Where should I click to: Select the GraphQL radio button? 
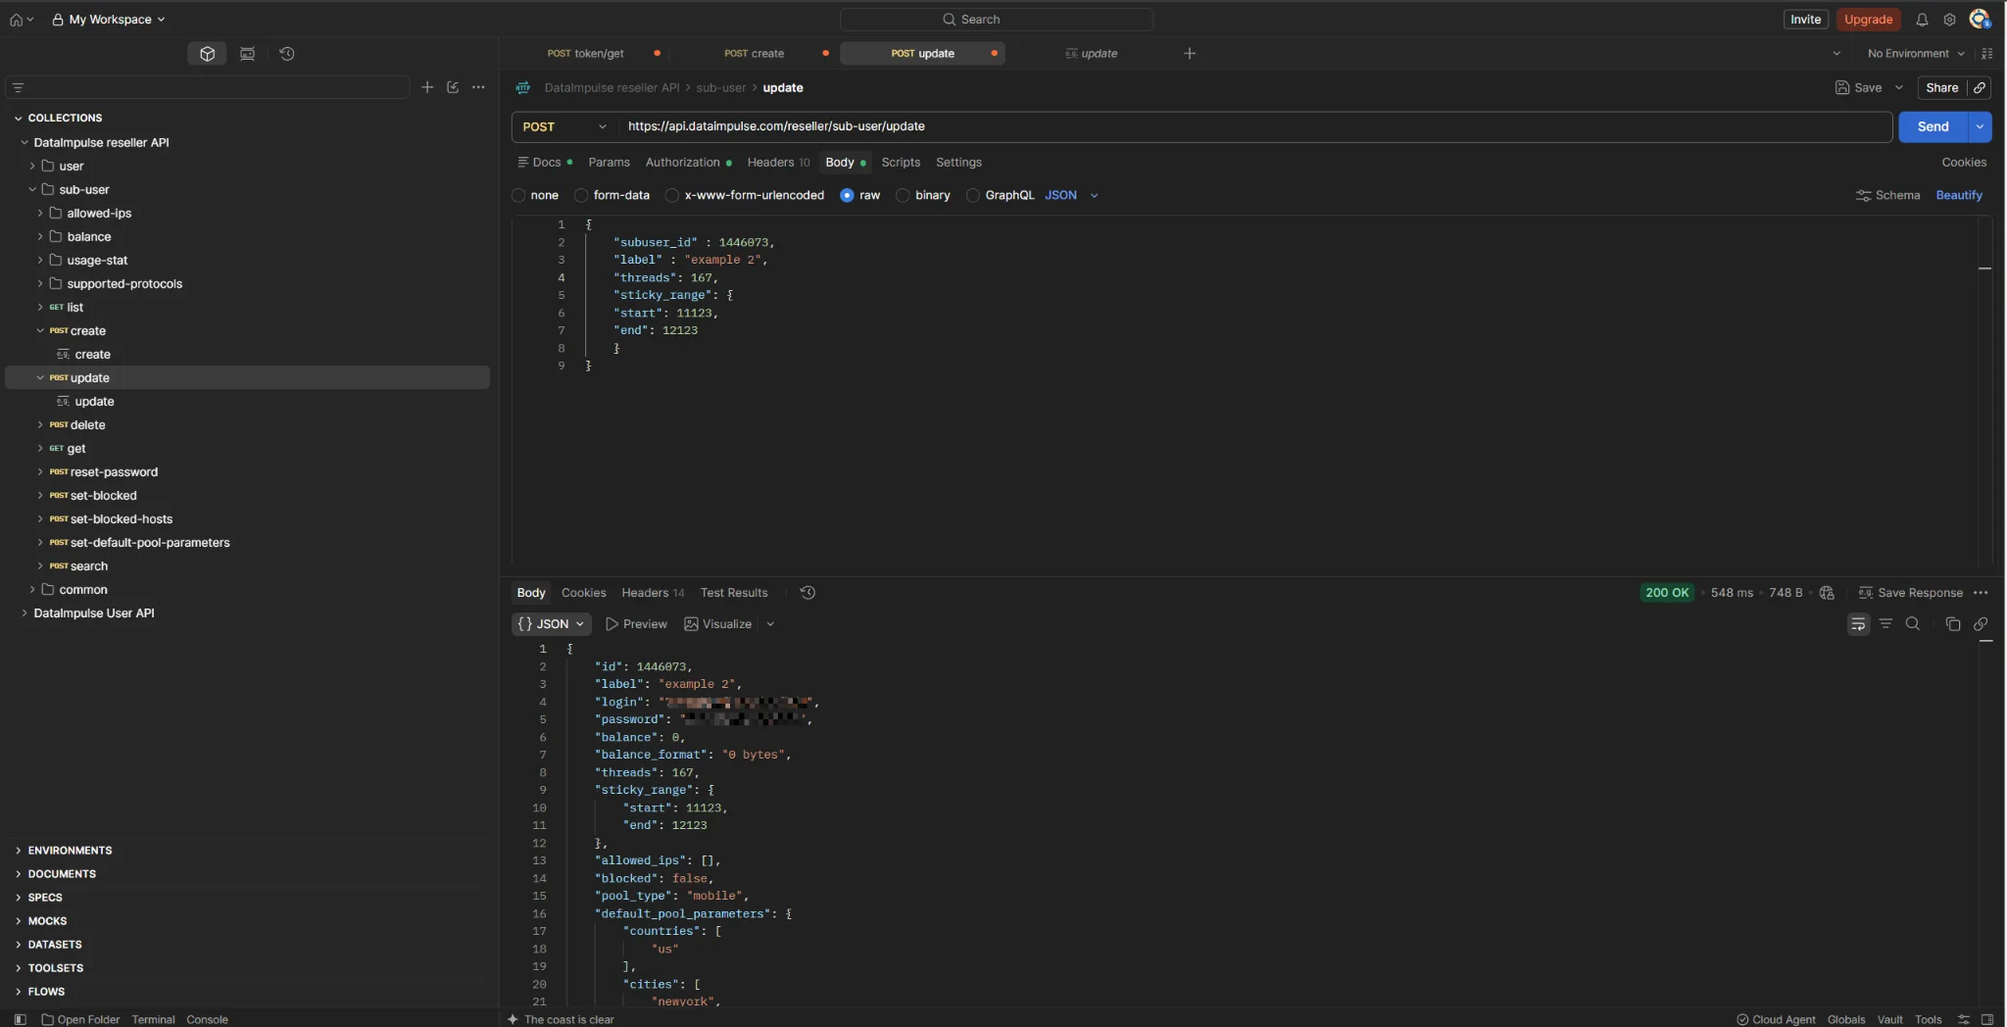[973, 195]
